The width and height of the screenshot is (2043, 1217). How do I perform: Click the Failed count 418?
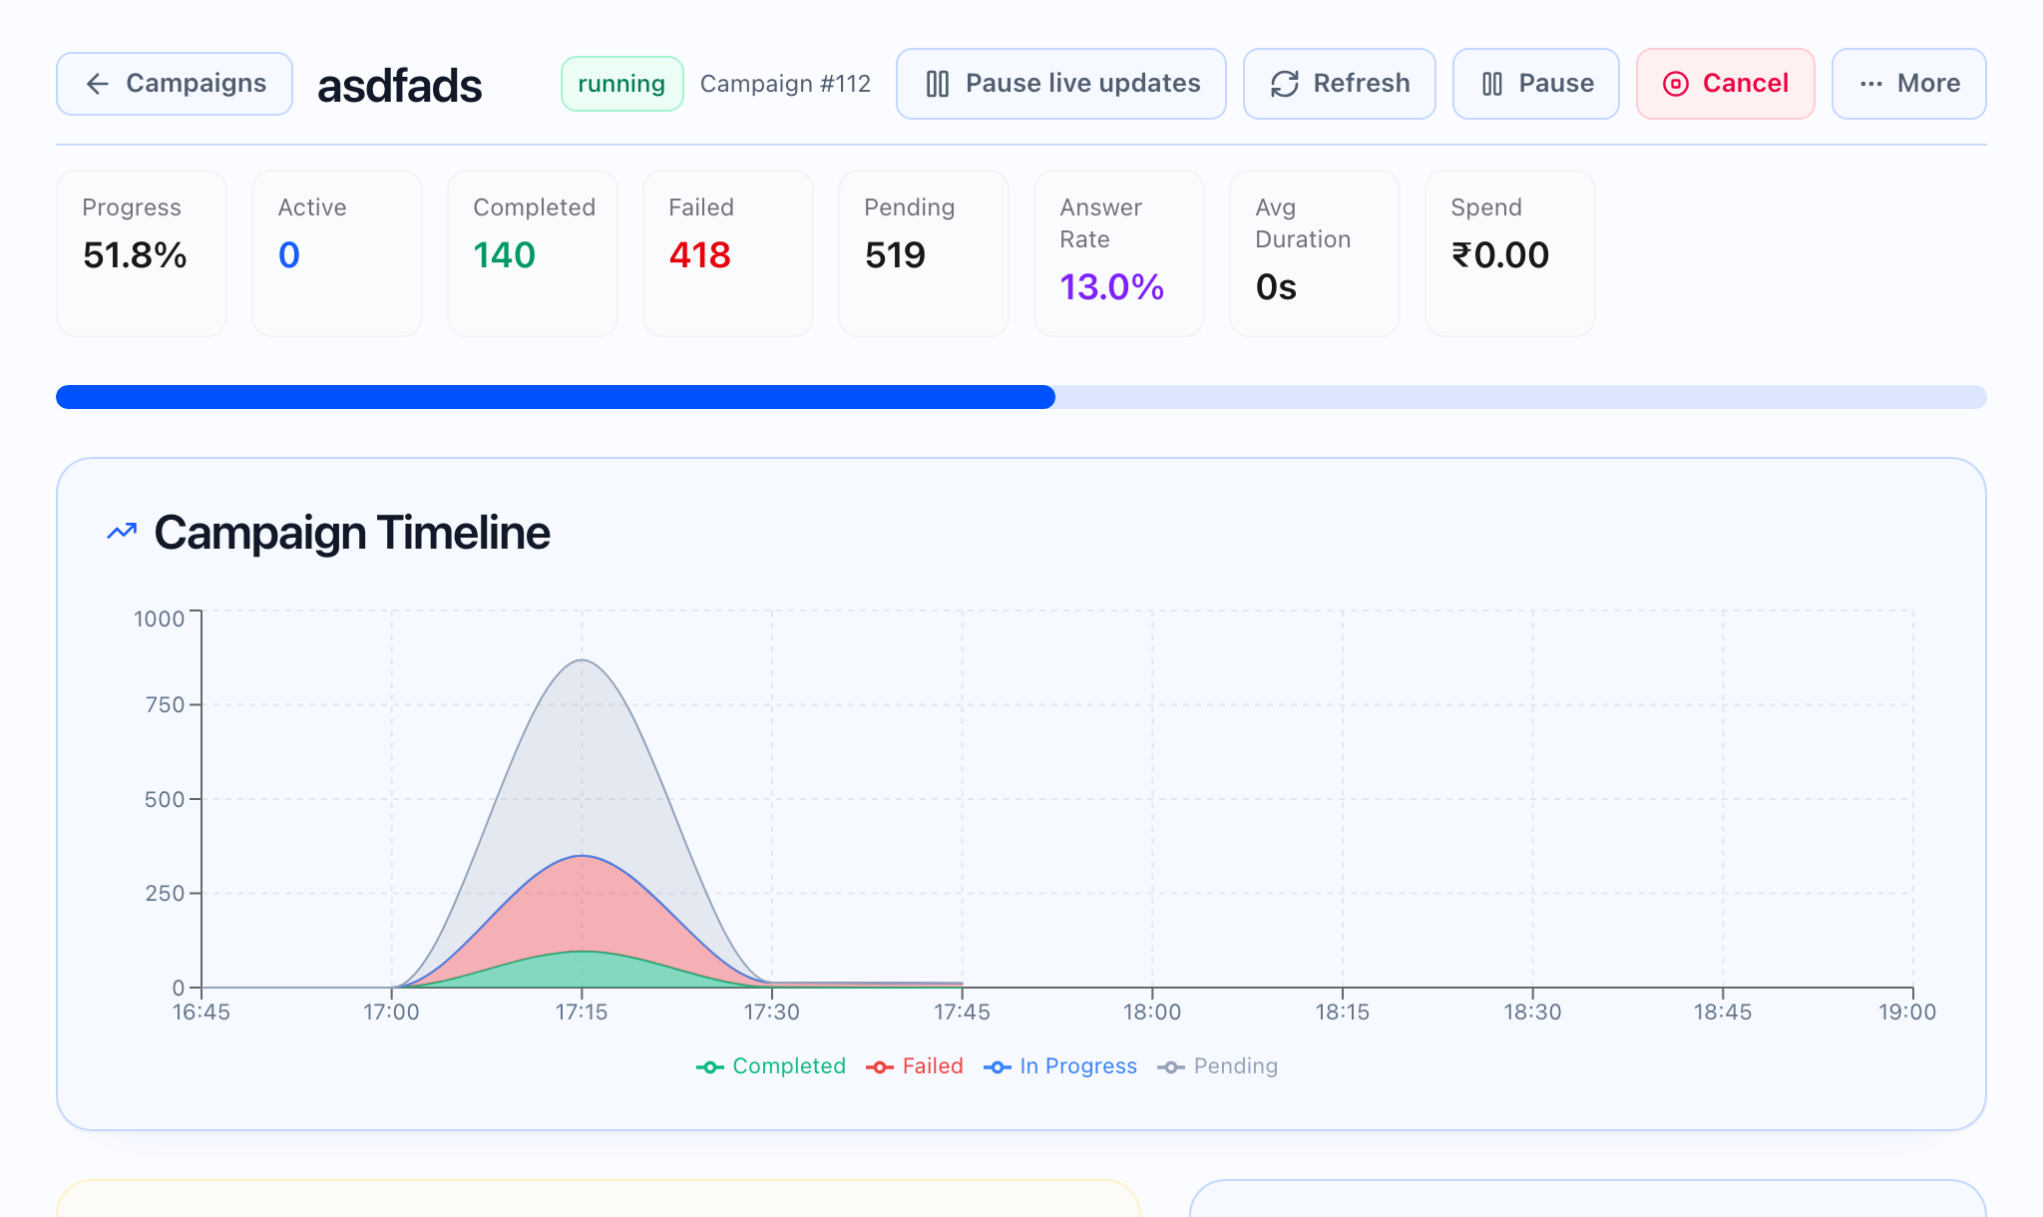tap(700, 255)
